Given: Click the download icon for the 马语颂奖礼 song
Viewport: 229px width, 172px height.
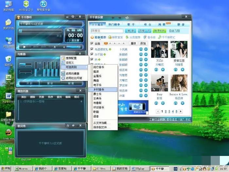Looking at the screenshot, I should (146, 49).
